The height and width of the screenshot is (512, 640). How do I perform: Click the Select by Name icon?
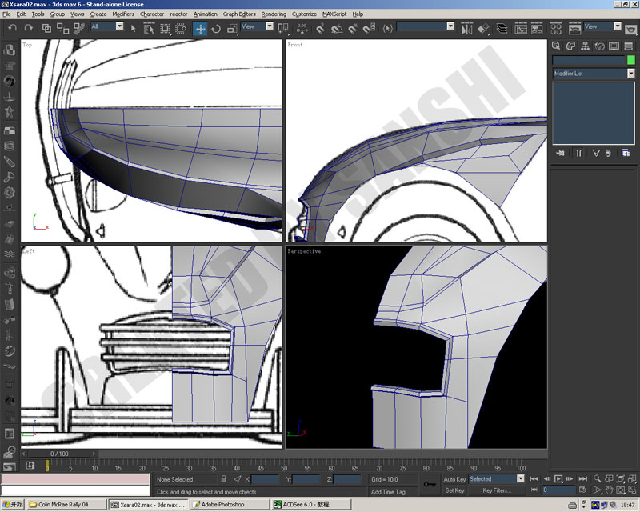click(x=149, y=29)
